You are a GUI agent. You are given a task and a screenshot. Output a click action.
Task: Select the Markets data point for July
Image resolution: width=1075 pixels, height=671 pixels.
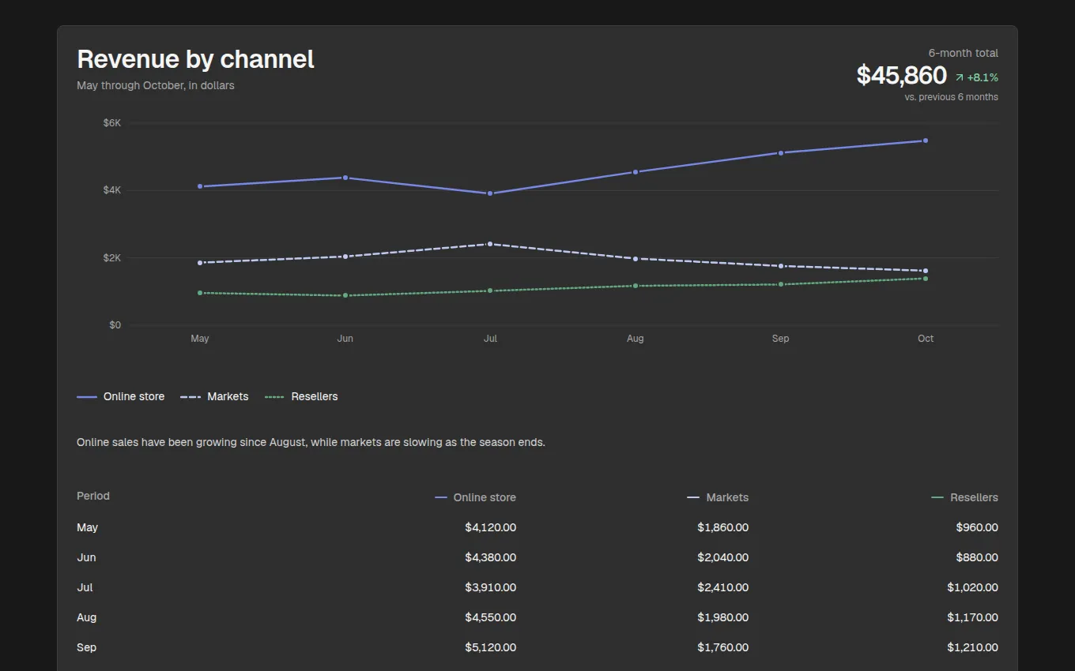[490, 244]
